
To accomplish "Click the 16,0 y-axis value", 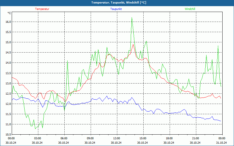I will tap(8, 22).
